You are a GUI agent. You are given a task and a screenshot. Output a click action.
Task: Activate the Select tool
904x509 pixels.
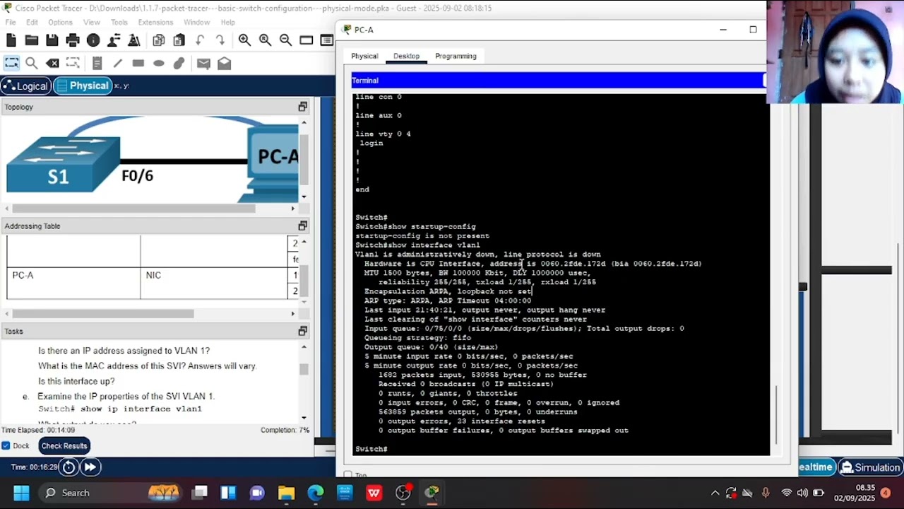[11, 63]
